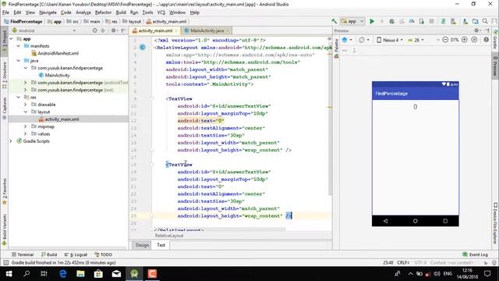Run the app with the green play icon
Image resolution: width=499 pixels, height=281 pixels.
[x=372, y=21]
